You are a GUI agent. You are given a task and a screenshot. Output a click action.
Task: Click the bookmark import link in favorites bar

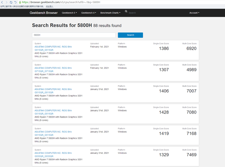pyautogui.click(x=49, y=6)
